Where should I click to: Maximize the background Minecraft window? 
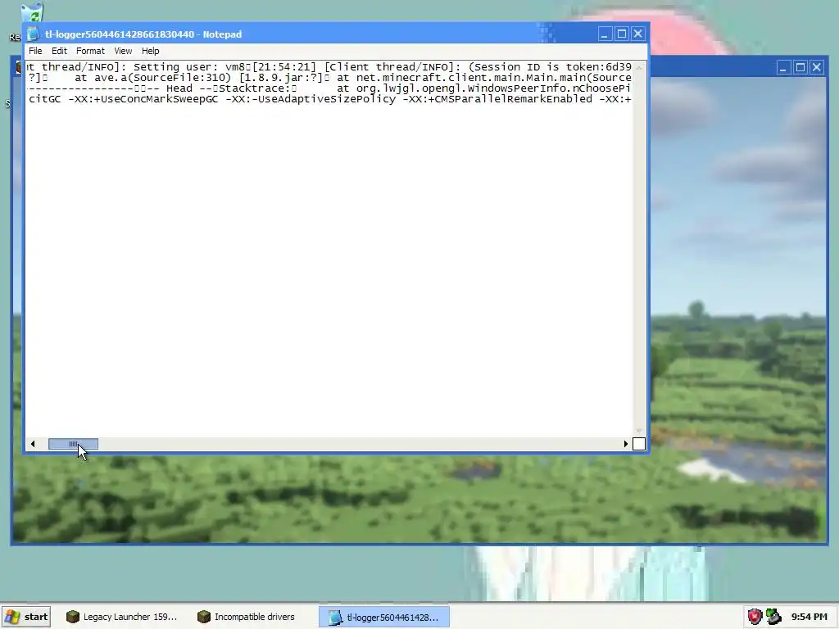click(x=800, y=67)
